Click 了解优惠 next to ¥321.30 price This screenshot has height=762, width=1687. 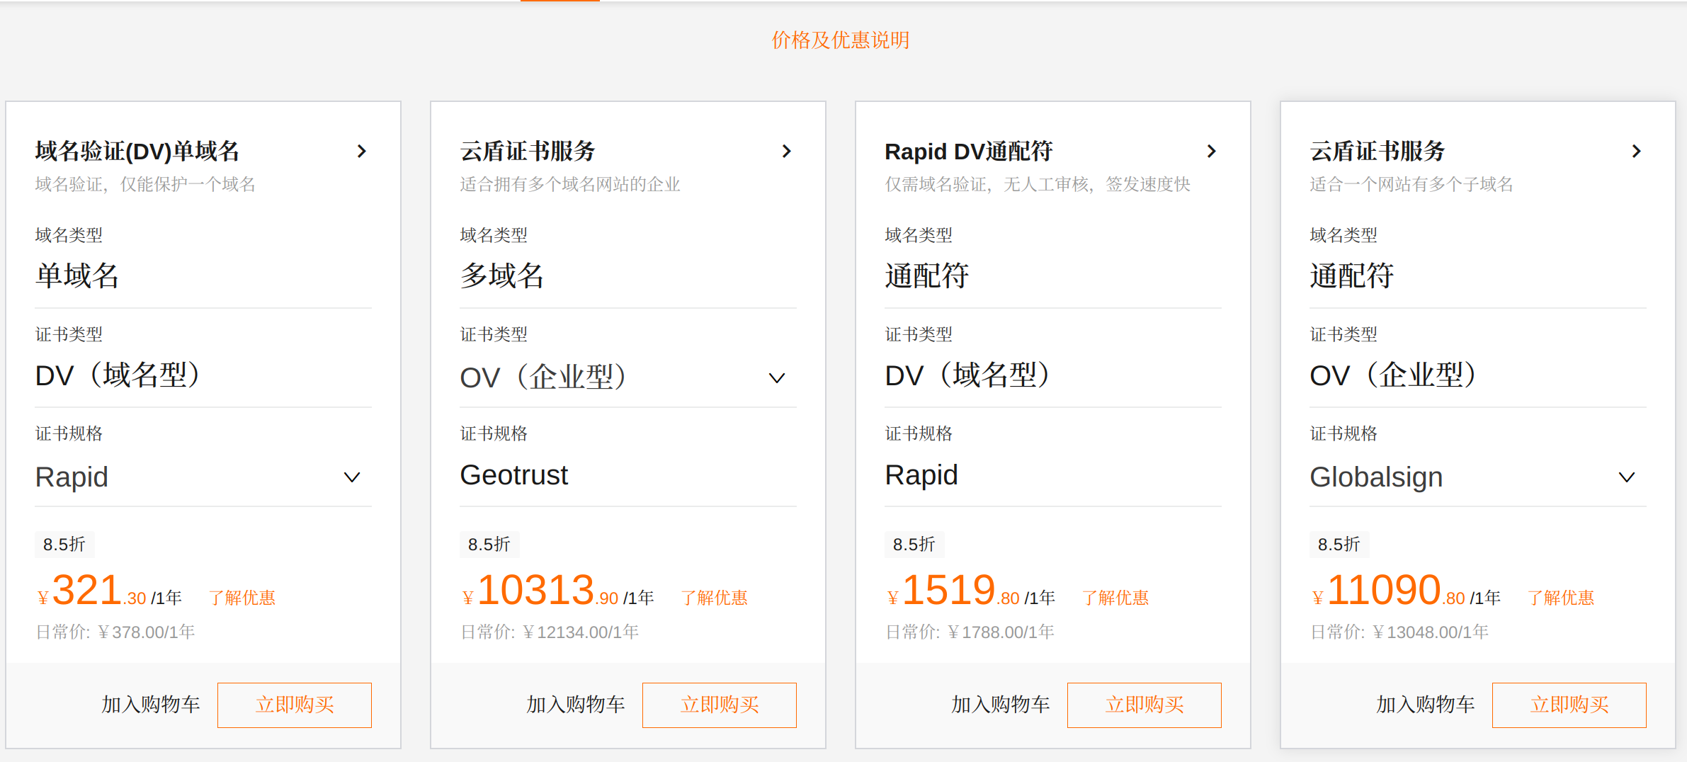coord(244,597)
